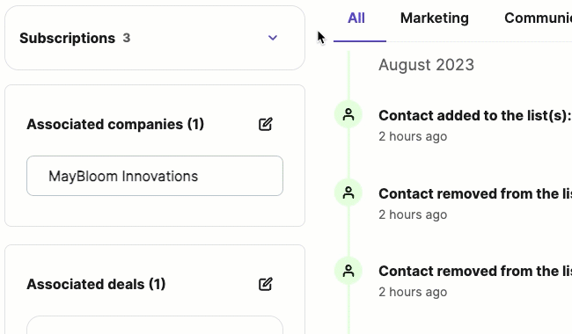Click the person icon beside Contact added

348,115
